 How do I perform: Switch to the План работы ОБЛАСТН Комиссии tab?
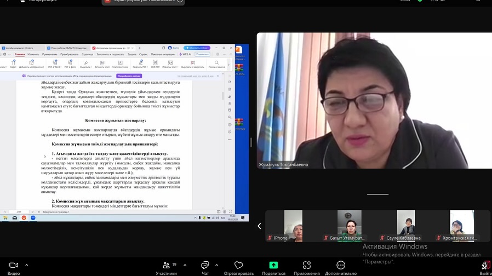[x=67, y=48]
